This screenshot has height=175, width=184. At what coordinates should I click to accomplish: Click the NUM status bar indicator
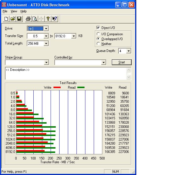click(116, 172)
